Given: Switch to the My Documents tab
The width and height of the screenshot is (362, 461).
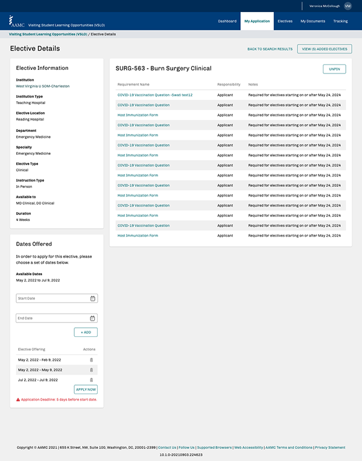Looking at the screenshot, I should [313, 21].
